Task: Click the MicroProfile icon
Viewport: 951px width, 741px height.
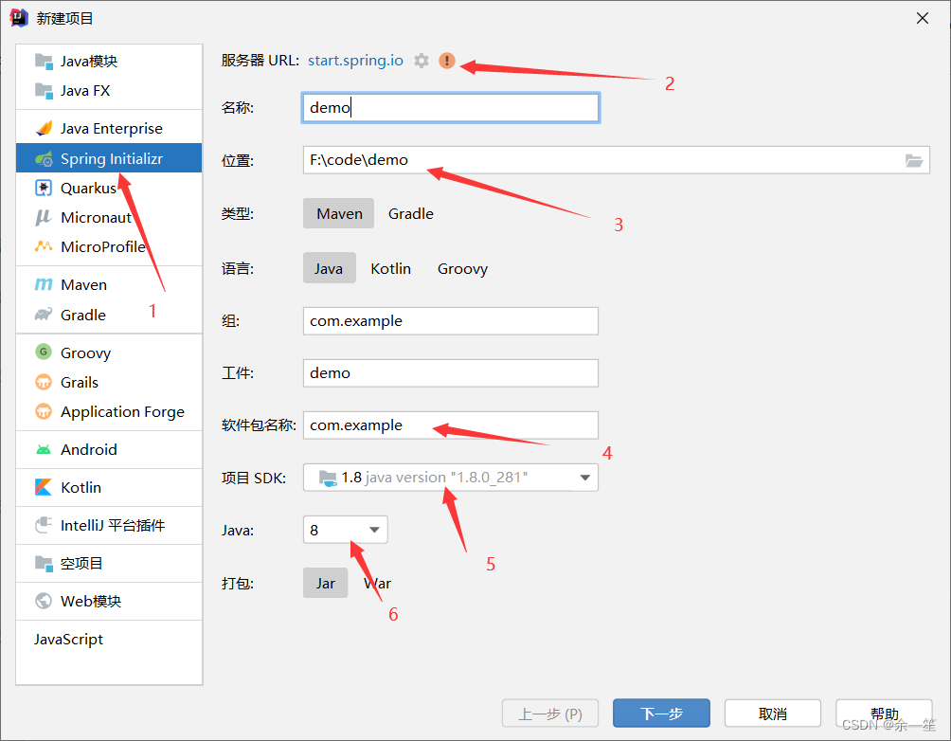Action: (x=44, y=246)
